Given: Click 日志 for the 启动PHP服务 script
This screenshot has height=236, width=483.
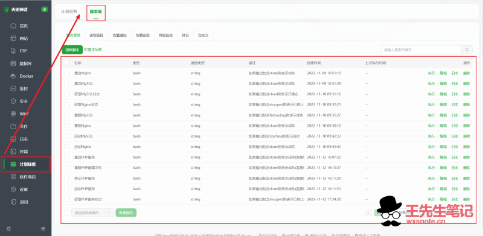Looking at the screenshot, I should (455, 189).
